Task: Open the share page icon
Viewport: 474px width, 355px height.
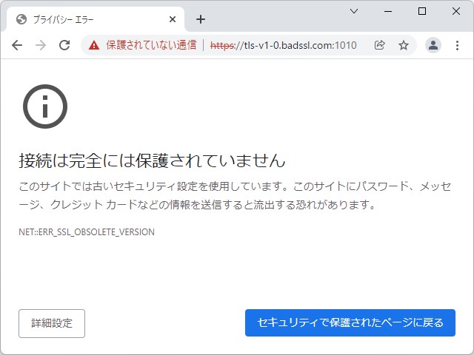Action: (380, 45)
